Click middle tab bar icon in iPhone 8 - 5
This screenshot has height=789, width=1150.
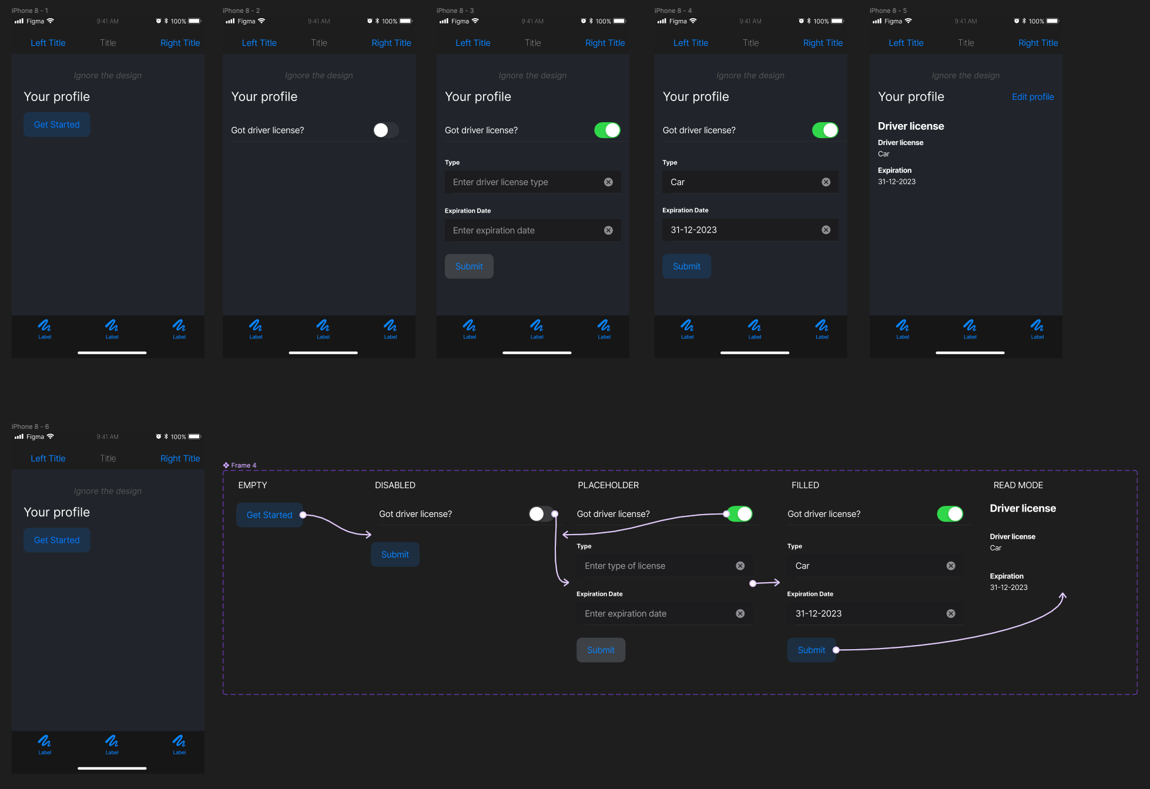[x=970, y=325]
